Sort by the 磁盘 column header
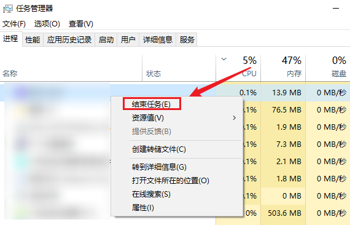The image size is (350, 225). (x=328, y=68)
